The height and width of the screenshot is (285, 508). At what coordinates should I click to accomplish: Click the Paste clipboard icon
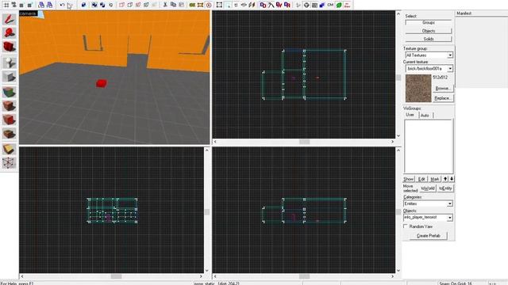click(x=182, y=5)
